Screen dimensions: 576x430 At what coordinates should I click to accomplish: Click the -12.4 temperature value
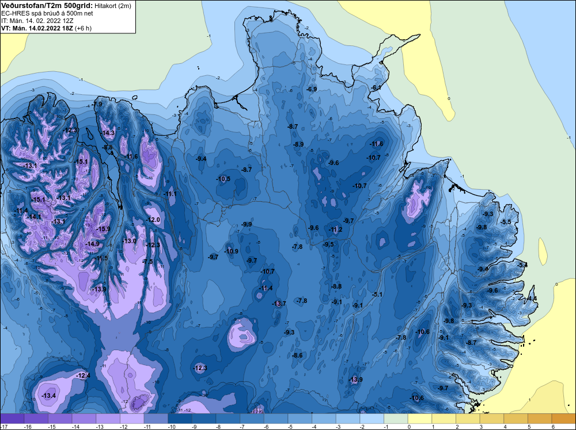83,375
